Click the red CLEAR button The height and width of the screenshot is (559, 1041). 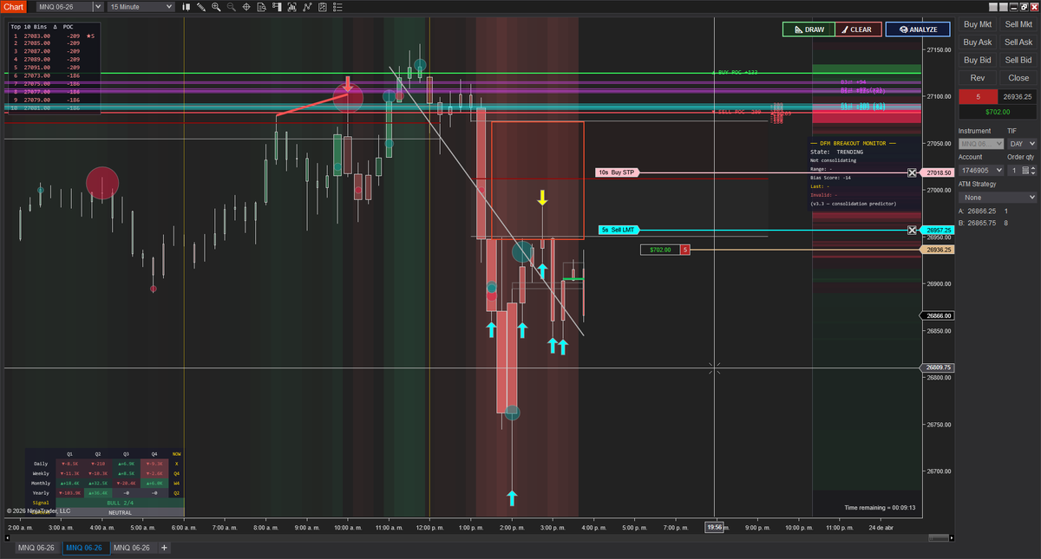pos(858,29)
